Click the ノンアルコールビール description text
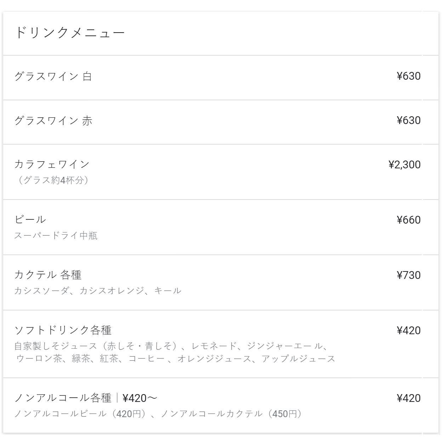 click(x=158, y=414)
